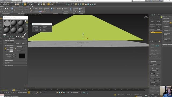Click Assign Material to Selection icon
This screenshot has height=97, width=172.
pos(8,37)
